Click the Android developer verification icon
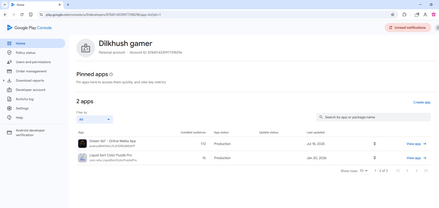The height and width of the screenshot is (208, 439). pos(9,133)
